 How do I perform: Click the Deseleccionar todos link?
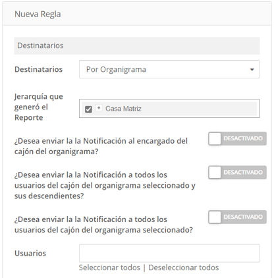click(184, 267)
